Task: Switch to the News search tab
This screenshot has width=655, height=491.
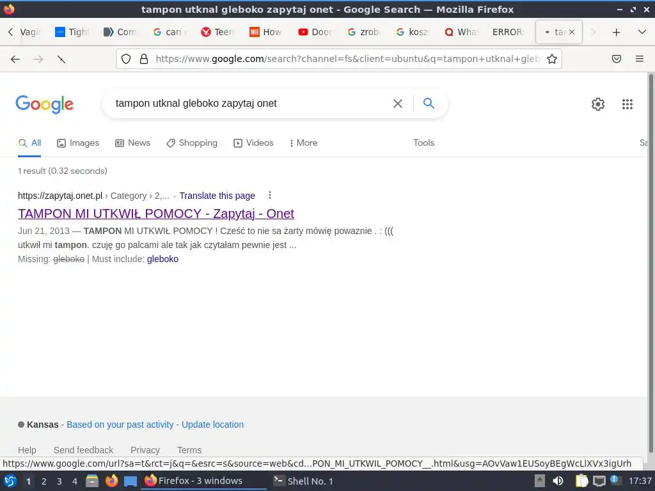Action: click(133, 143)
